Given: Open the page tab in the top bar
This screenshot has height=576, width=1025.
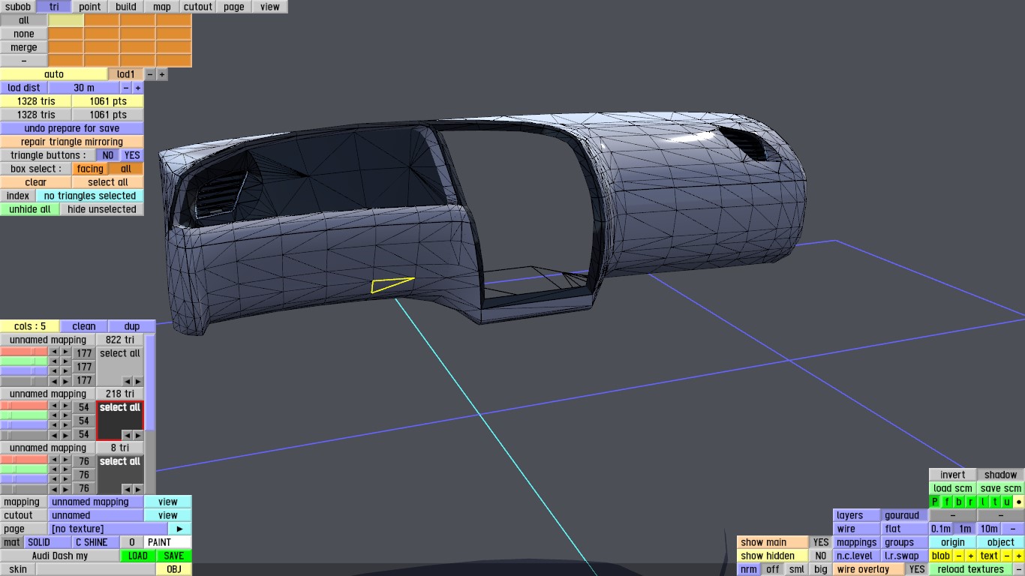Looking at the screenshot, I should (234, 7).
